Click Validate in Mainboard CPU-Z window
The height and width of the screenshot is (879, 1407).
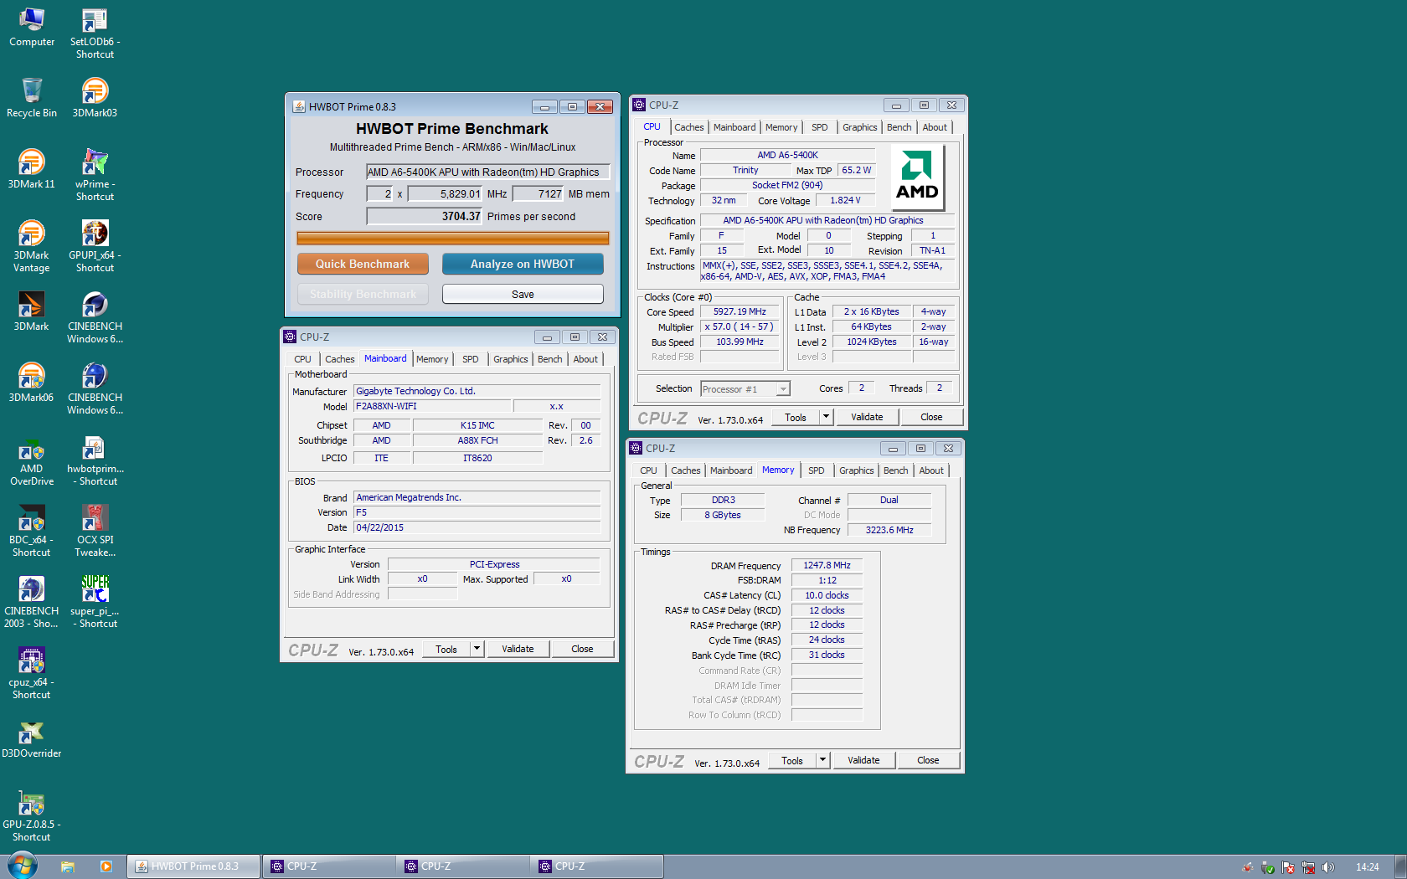tap(518, 649)
